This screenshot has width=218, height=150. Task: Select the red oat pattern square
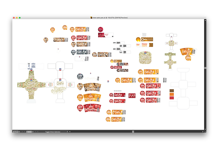tap(132, 96)
